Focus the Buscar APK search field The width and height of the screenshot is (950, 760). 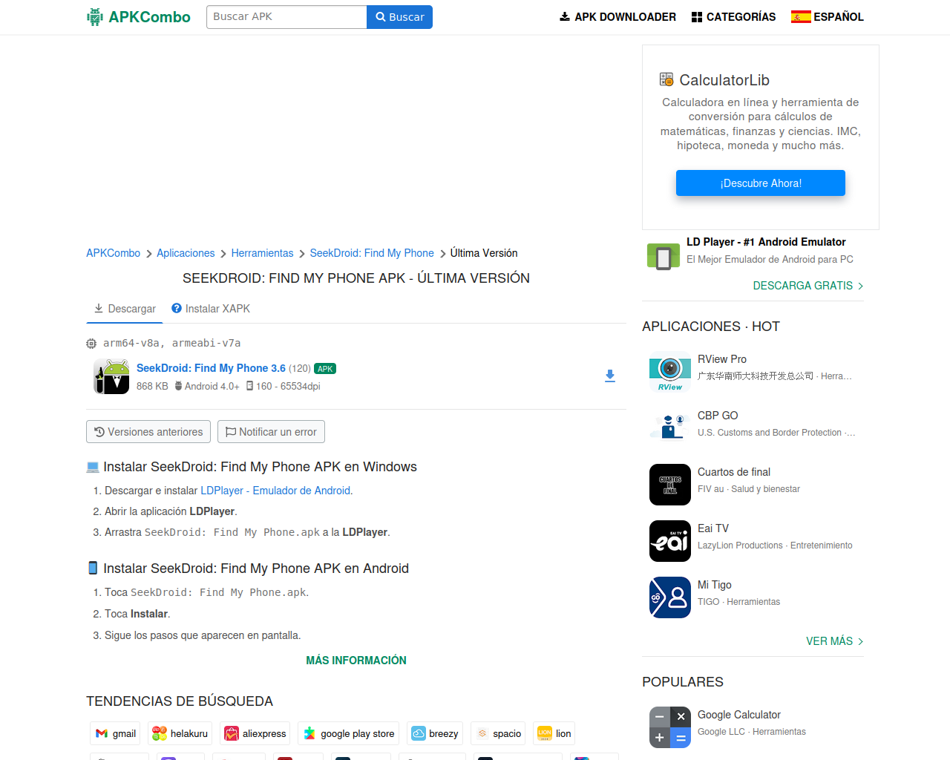tap(286, 17)
